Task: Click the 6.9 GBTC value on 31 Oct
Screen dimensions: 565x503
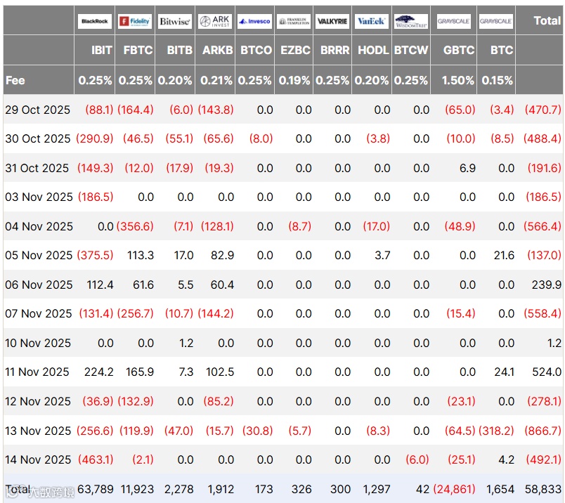Action: 467,168
